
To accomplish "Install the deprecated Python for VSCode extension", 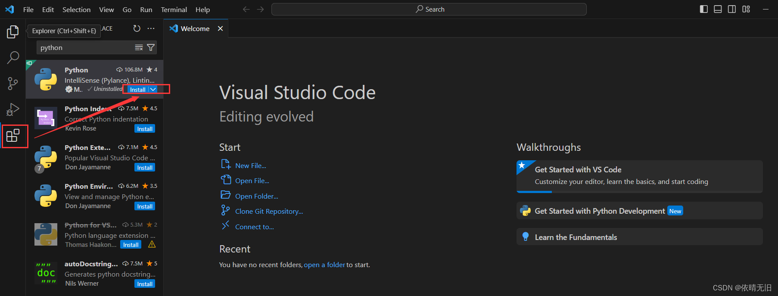I will (131, 245).
